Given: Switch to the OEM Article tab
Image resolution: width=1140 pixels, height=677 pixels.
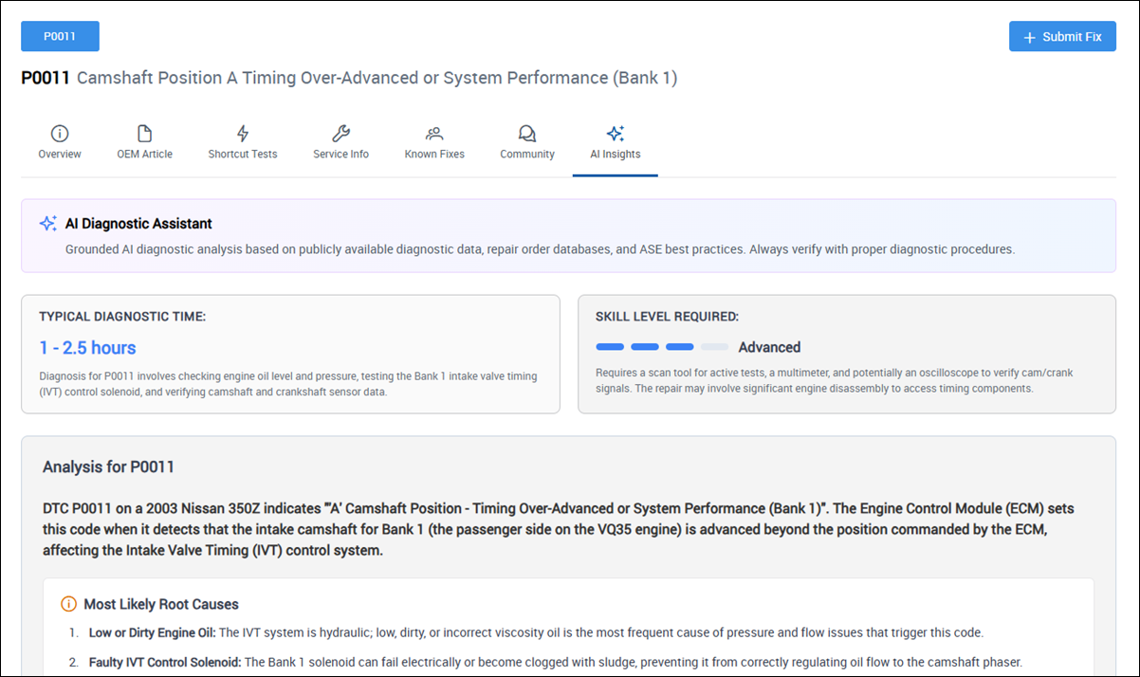Looking at the screenshot, I should 144,142.
